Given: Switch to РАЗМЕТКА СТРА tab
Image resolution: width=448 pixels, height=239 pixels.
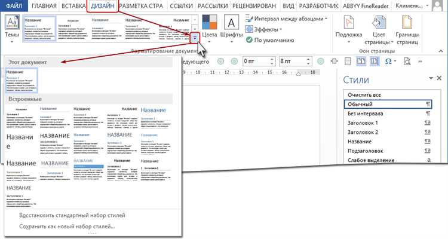Looking at the screenshot, I should (141, 6).
